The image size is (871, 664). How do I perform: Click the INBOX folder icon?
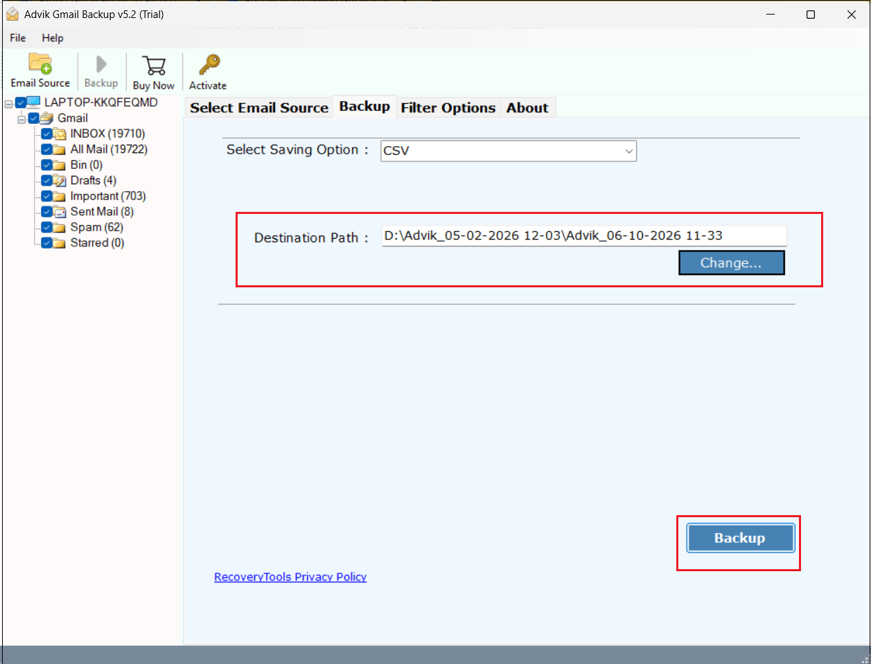(60, 134)
